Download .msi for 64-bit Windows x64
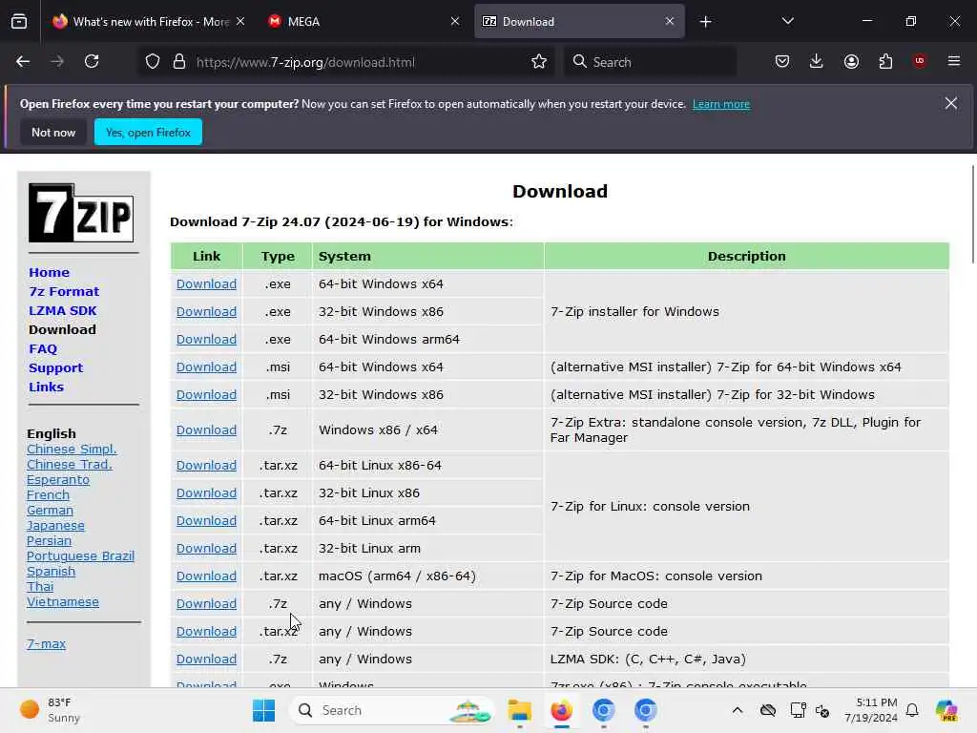977x733 pixels. point(206,367)
